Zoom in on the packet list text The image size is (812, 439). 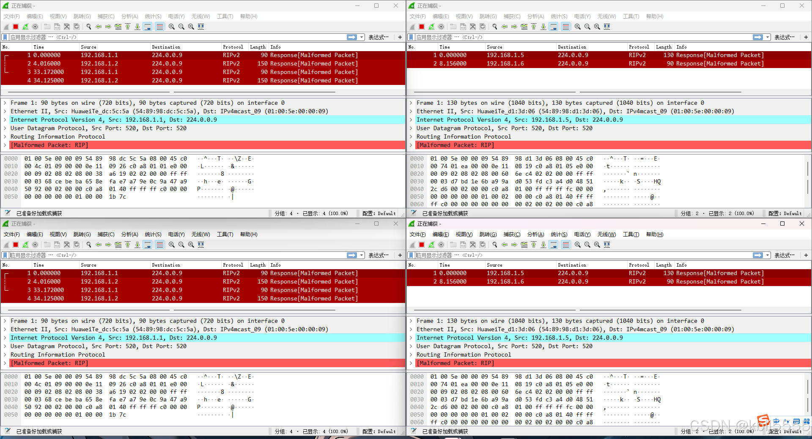click(x=171, y=27)
